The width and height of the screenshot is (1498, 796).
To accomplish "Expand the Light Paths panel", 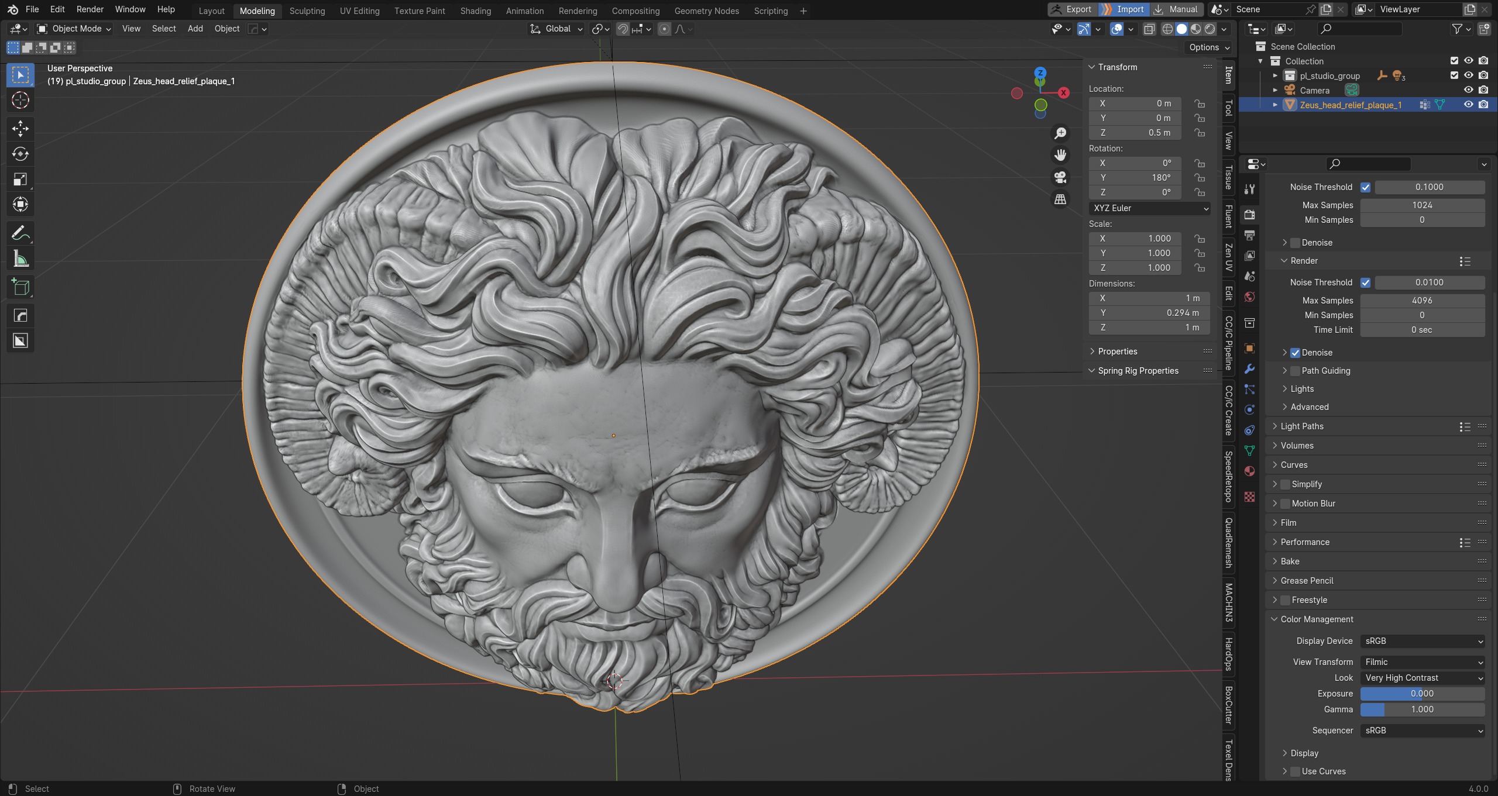I will (x=1302, y=426).
